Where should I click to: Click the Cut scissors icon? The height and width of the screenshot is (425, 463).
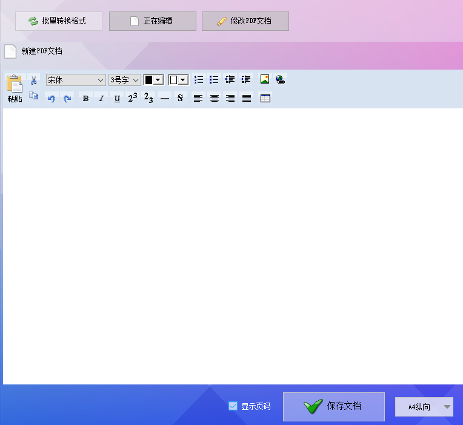[x=34, y=81]
